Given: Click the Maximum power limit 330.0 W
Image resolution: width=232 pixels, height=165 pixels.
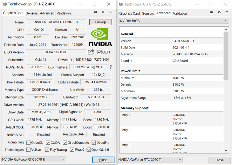Looking at the screenshot, I should [x=178, y=91].
